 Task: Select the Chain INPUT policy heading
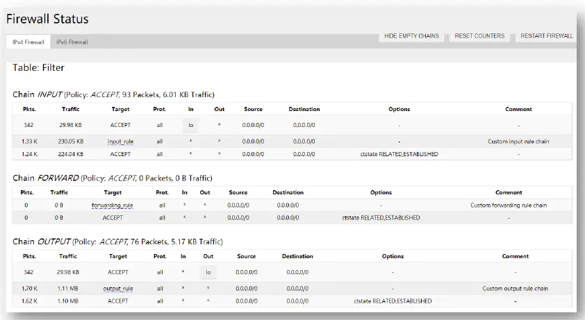click(113, 94)
